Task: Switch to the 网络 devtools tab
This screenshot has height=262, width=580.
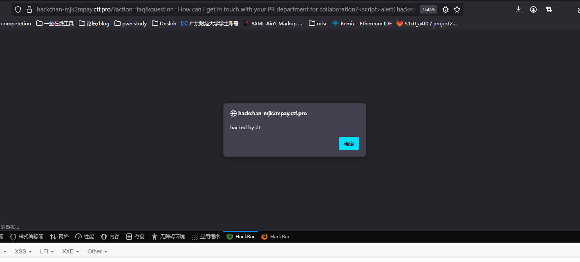Action: click(x=59, y=237)
